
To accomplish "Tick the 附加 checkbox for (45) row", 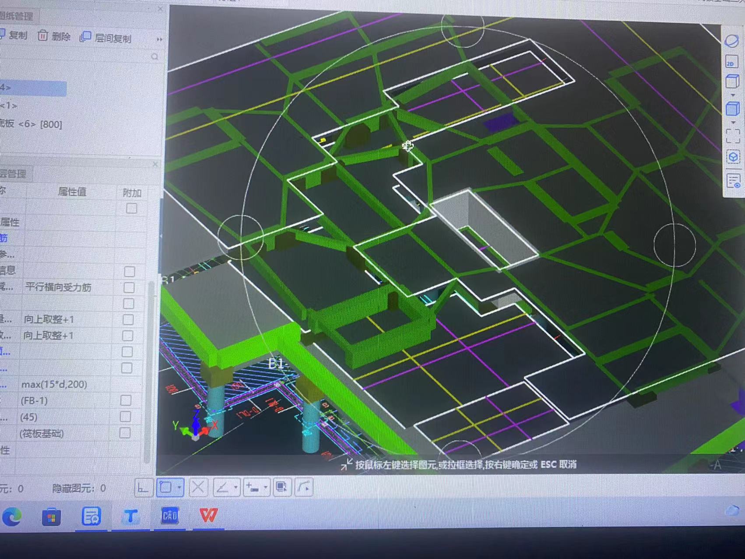I will coord(126,416).
